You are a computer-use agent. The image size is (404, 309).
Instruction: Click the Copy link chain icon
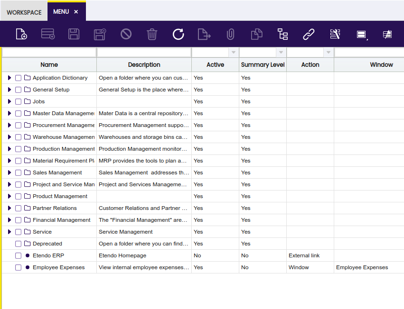pos(309,34)
